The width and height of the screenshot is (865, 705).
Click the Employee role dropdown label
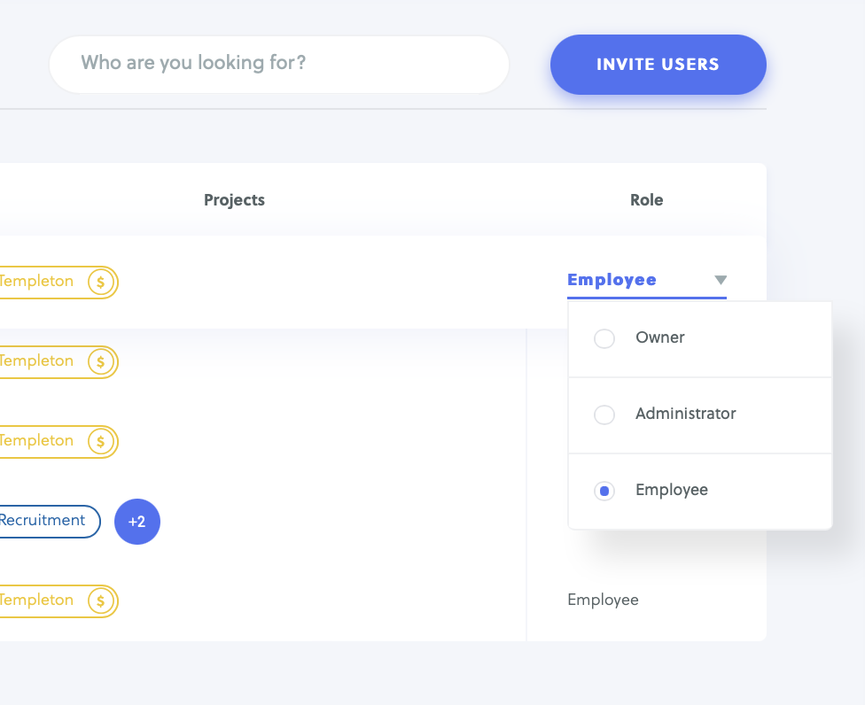(x=612, y=280)
